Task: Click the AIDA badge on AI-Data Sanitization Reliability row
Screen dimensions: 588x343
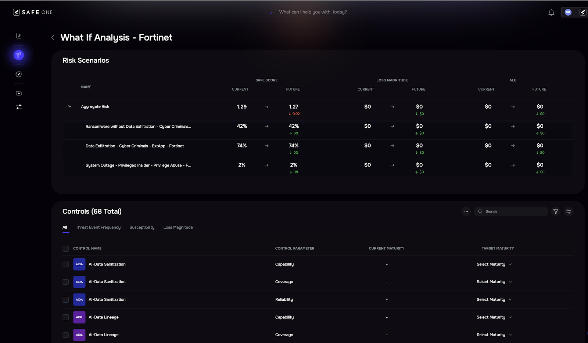Action: coord(79,300)
